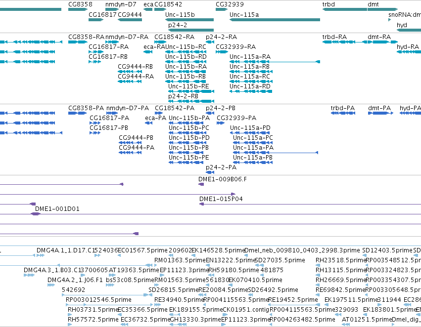This screenshot has height=327, width=421.
Task: Select the 542692 EST label
Action: tap(73, 290)
